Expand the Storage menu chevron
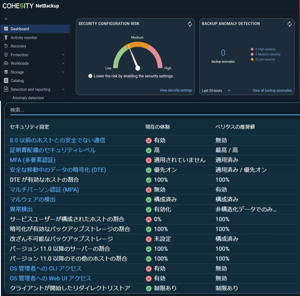This screenshot has height=296, width=300. (63, 72)
